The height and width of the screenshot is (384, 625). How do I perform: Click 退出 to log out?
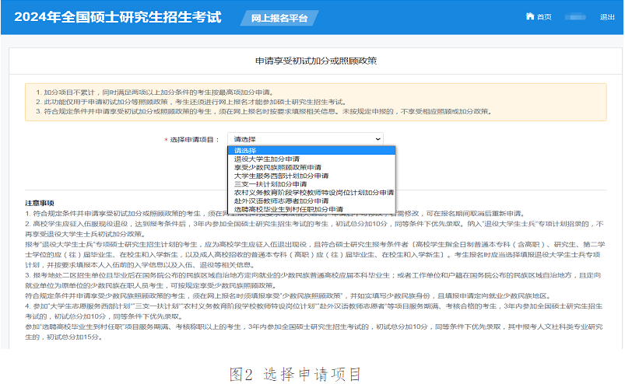[x=607, y=17]
